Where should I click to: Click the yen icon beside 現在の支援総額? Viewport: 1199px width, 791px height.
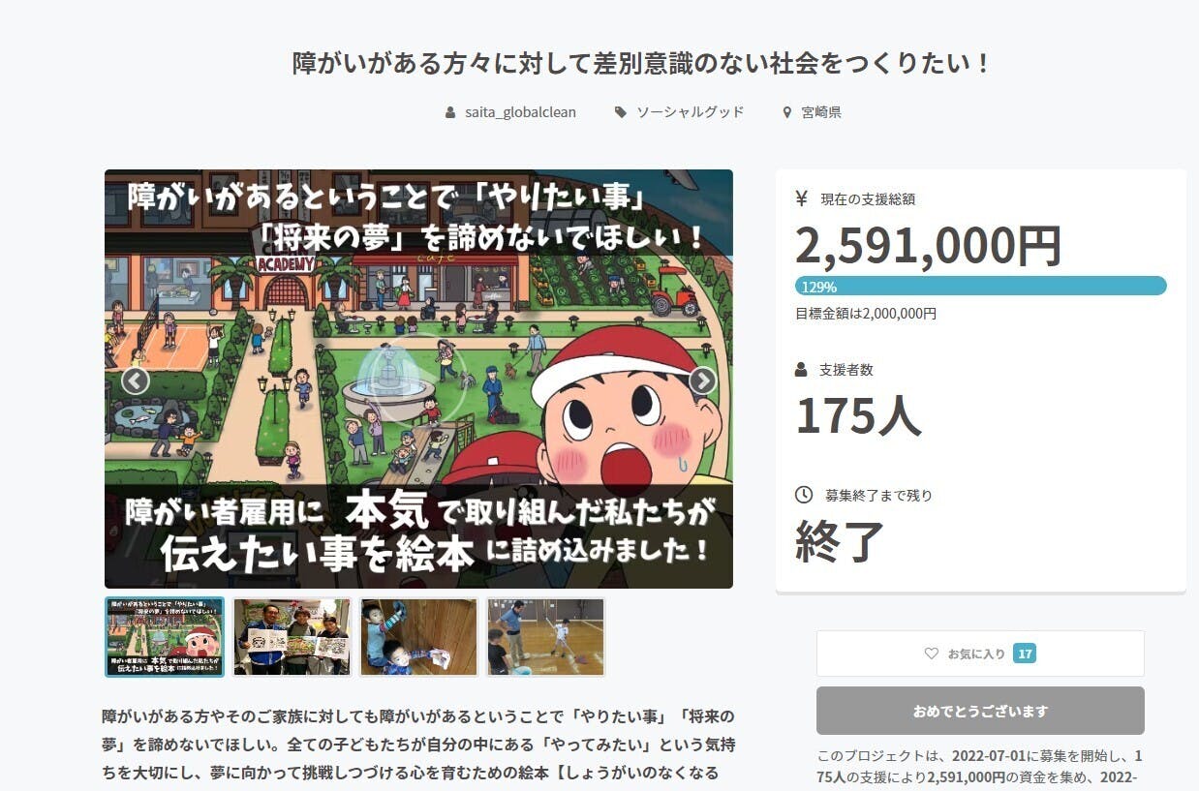tap(801, 198)
